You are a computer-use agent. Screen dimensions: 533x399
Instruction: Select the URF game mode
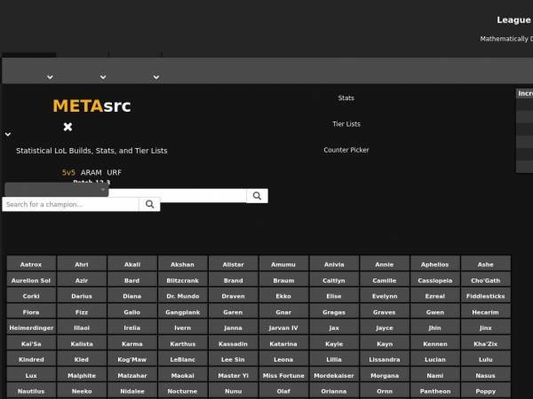114,172
